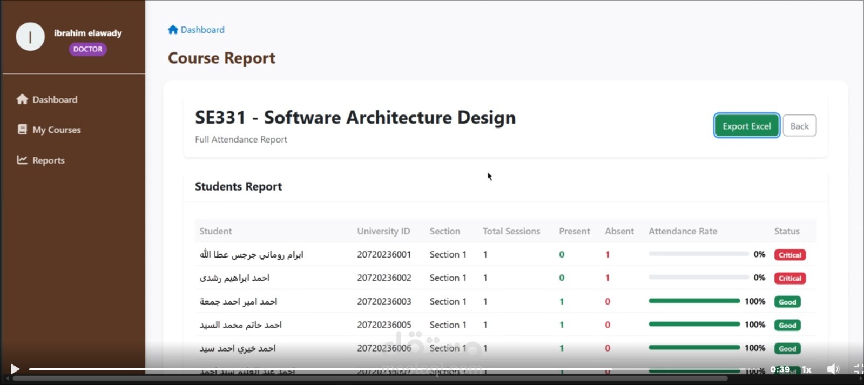Click the Course Report page heading
This screenshot has height=385, width=864.
click(221, 58)
